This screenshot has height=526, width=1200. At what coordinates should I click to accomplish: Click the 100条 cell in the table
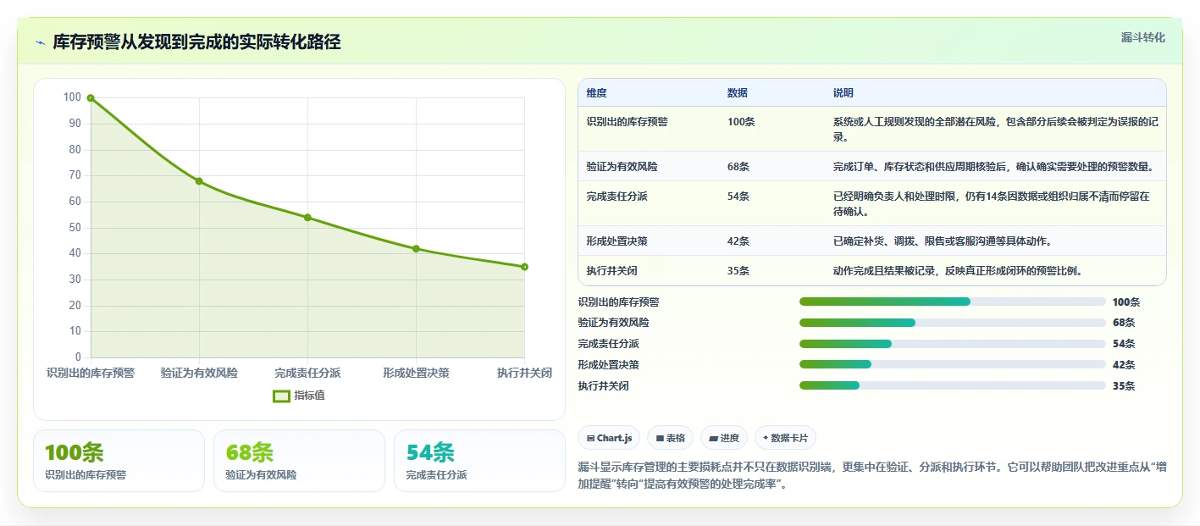[x=741, y=122]
